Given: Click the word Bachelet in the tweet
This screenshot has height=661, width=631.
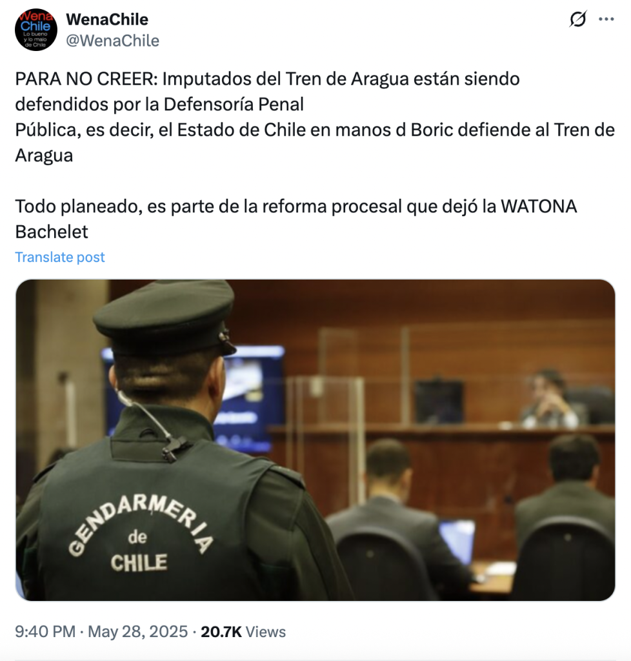Looking at the screenshot, I should [x=52, y=232].
